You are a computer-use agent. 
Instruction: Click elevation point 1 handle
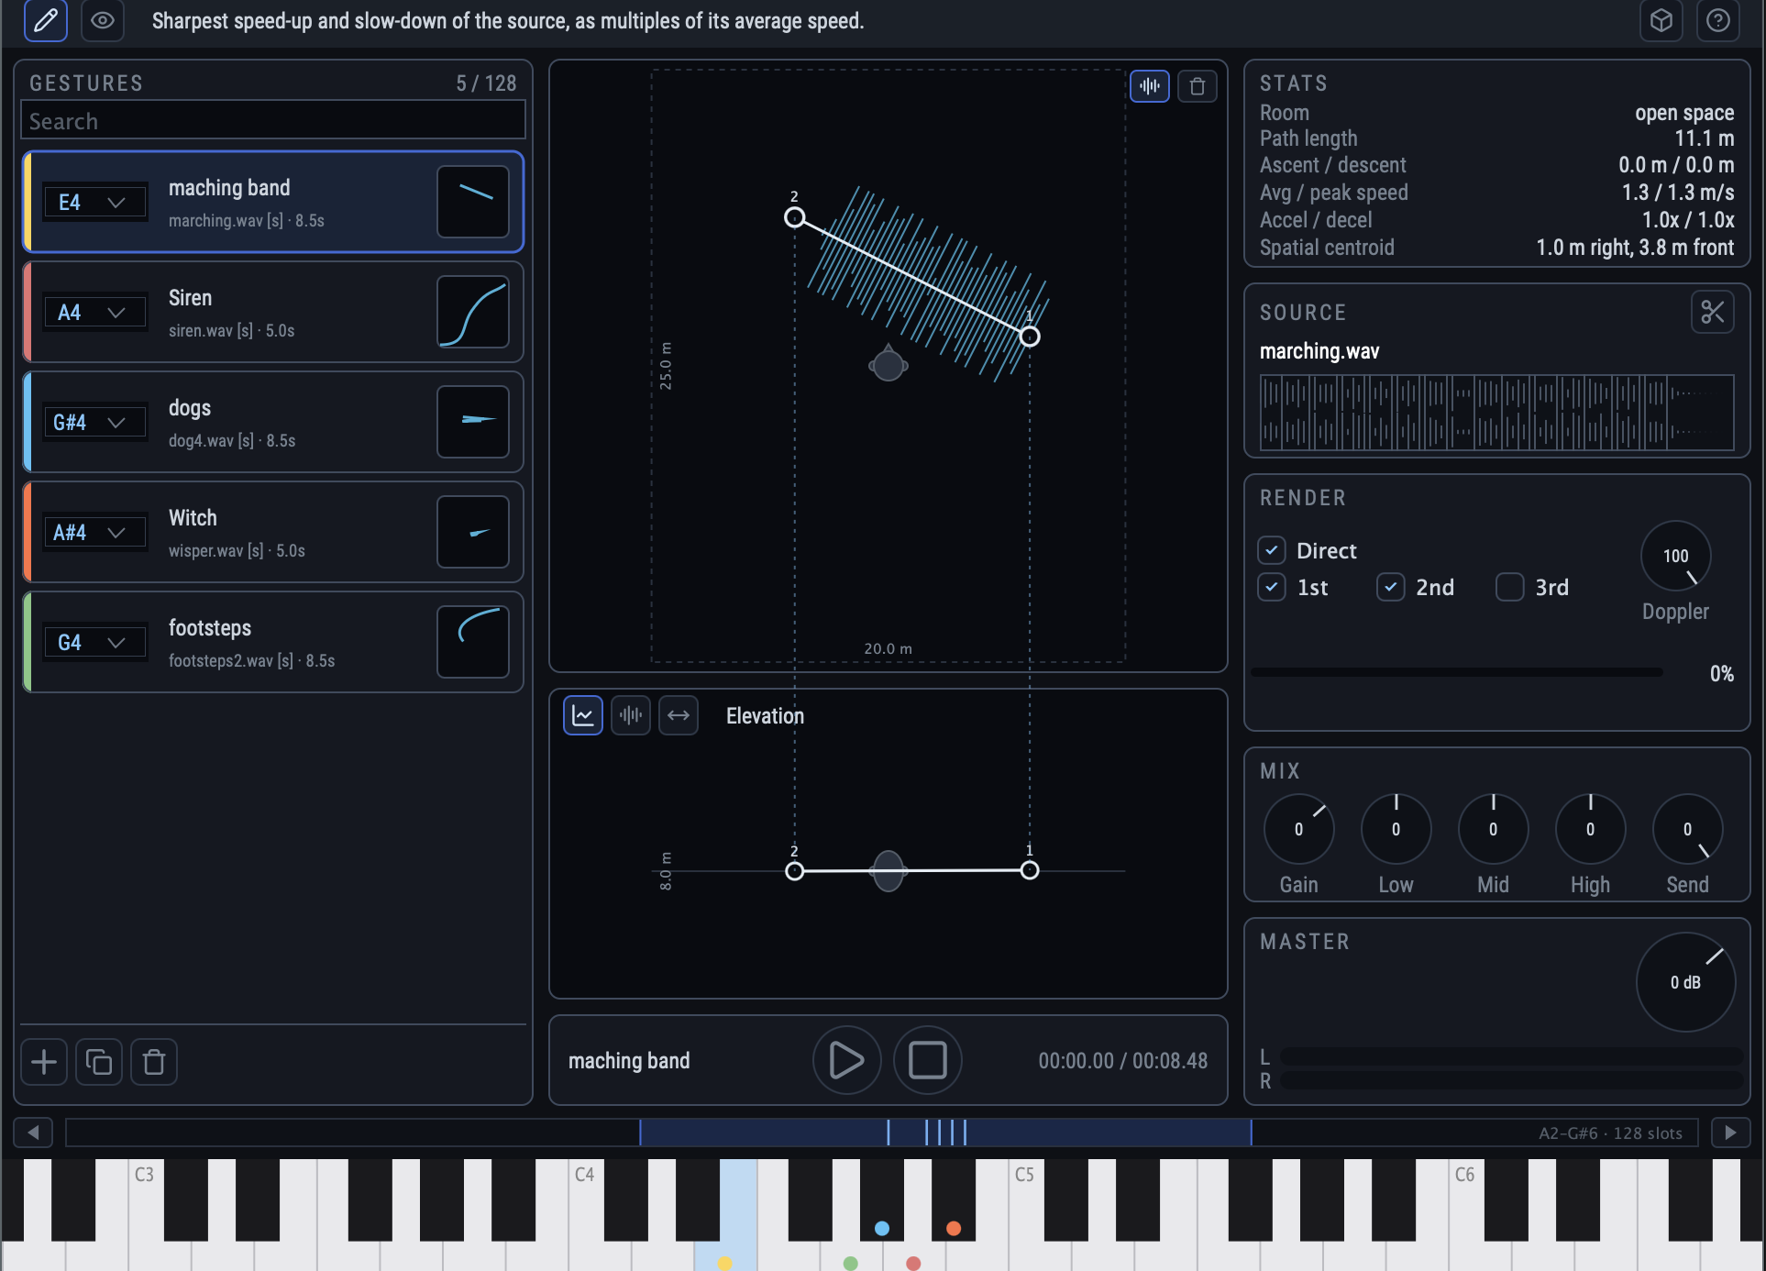point(1030,870)
